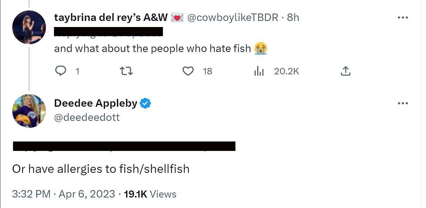The width and height of the screenshot is (426, 208).
Task: Open view analytics icon showing 20.2K
Action: pos(259,71)
